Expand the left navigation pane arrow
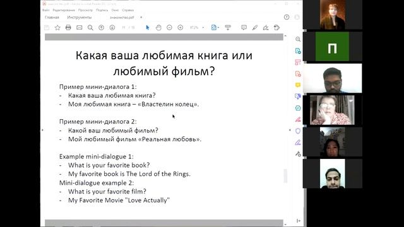The image size is (404, 227). [42, 130]
